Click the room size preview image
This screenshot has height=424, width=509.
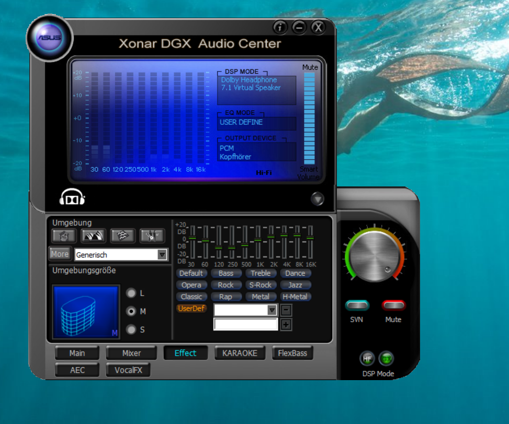coord(86,312)
